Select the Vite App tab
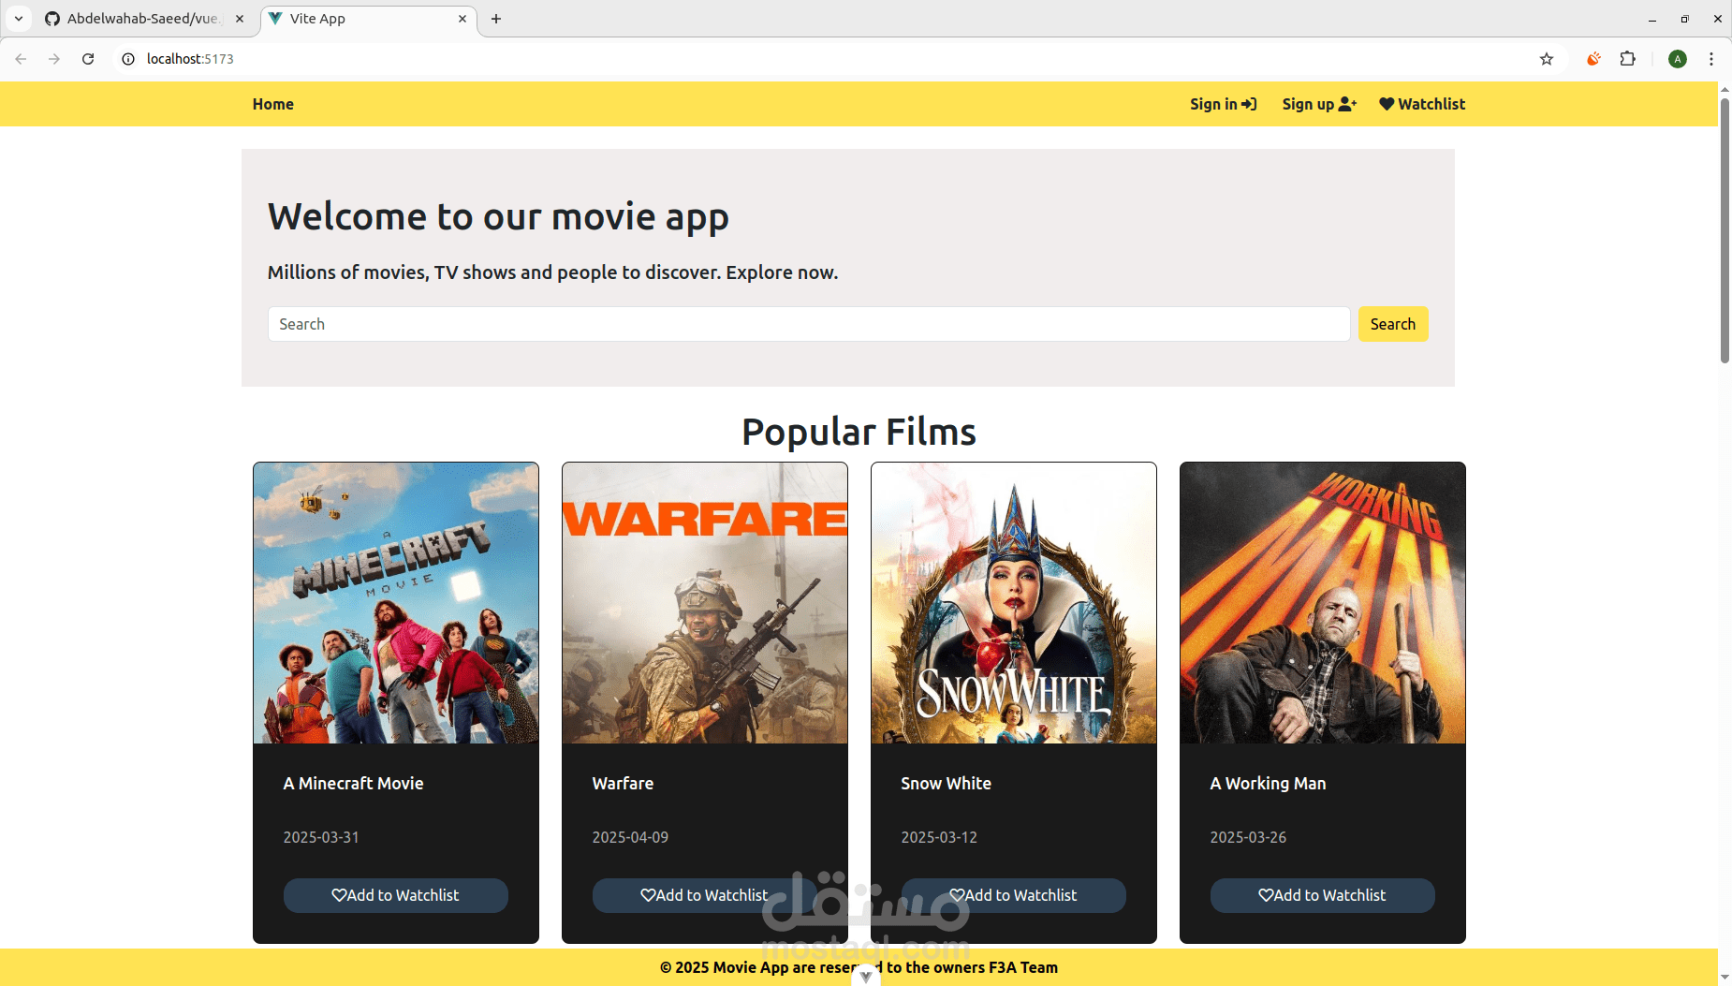This screenshot has width=1732, height=986. 369,19
